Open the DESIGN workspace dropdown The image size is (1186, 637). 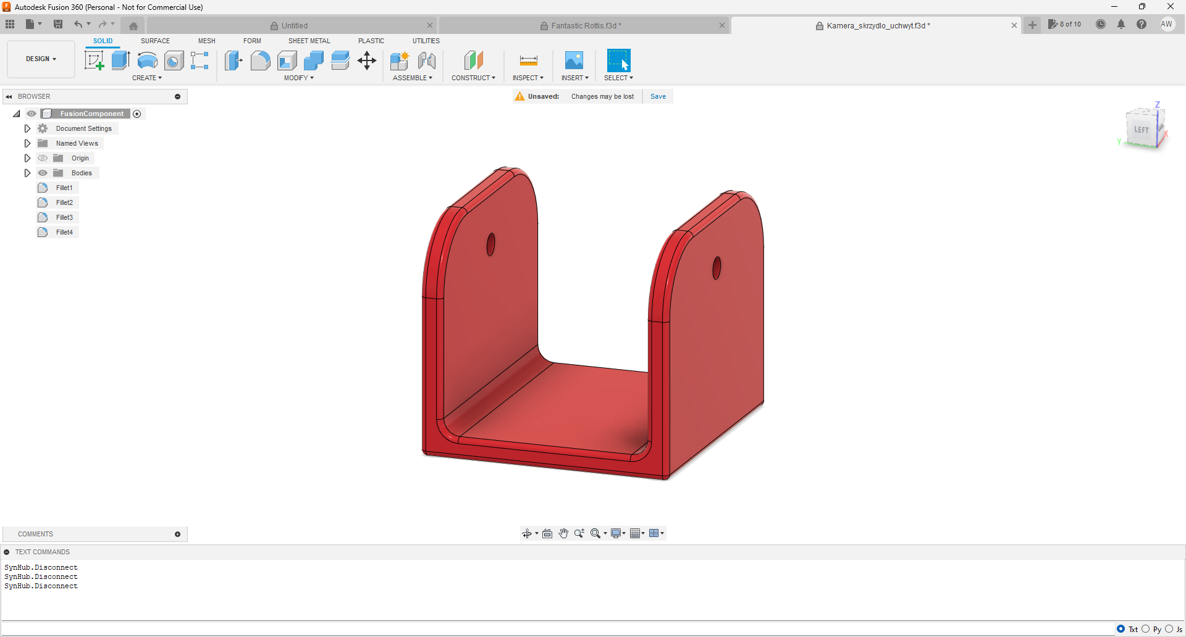coord(41,59)
